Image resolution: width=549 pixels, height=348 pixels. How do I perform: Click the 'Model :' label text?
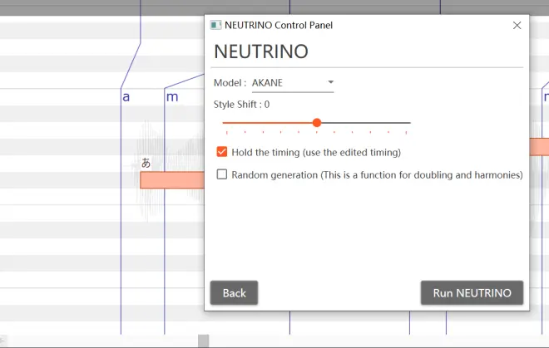[230, 83]
